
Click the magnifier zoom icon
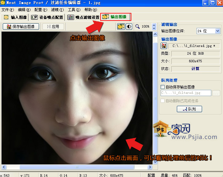pos(137,27)
